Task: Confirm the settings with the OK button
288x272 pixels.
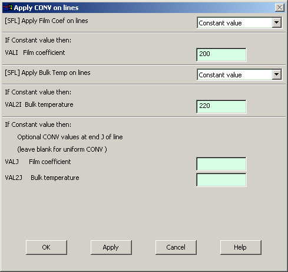Action: (47, 247)
